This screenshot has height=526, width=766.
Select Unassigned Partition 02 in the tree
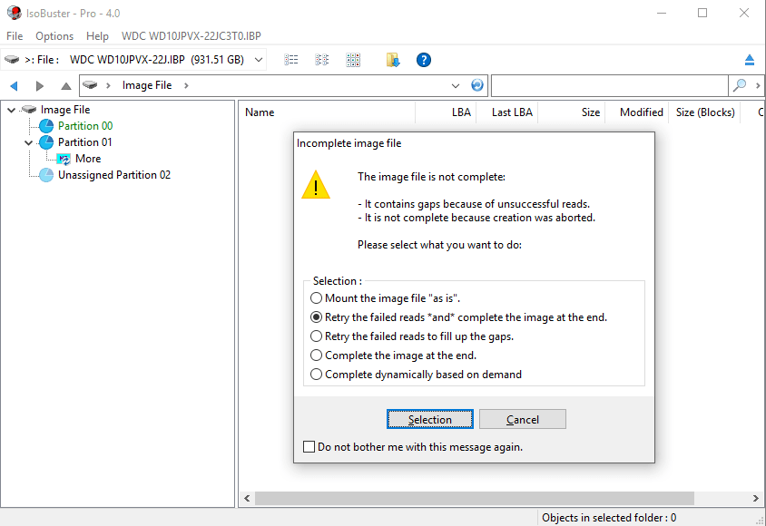pos(114,175)
